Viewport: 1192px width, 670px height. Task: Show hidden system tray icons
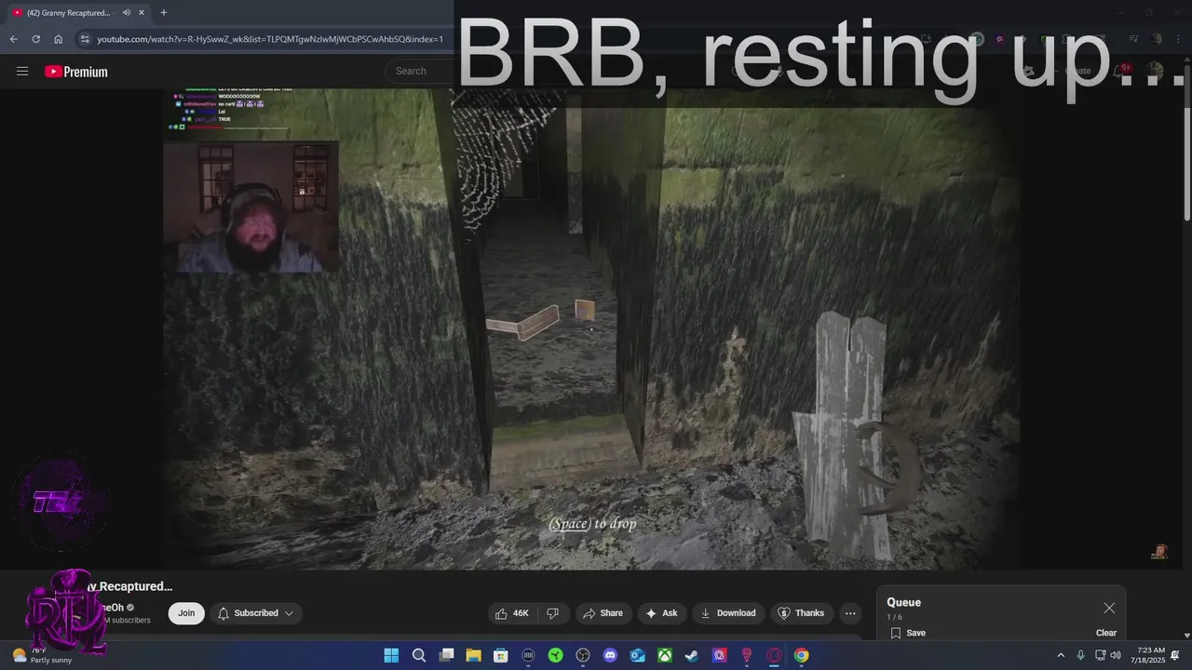[1060, 655]
